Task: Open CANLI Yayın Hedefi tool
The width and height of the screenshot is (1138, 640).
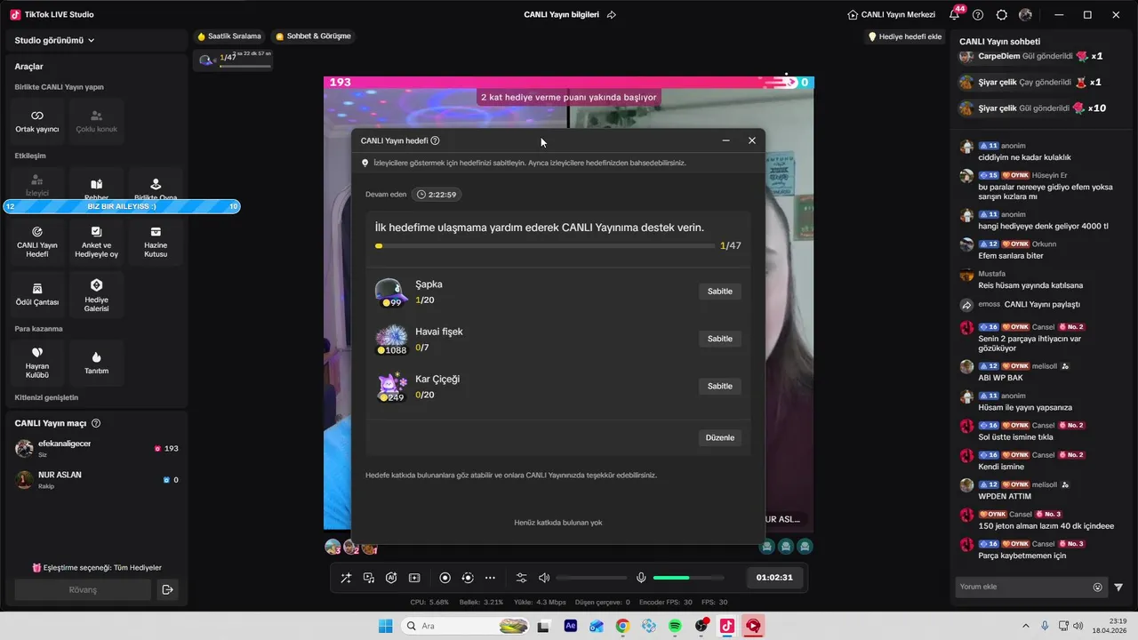Action: [37, 242]
